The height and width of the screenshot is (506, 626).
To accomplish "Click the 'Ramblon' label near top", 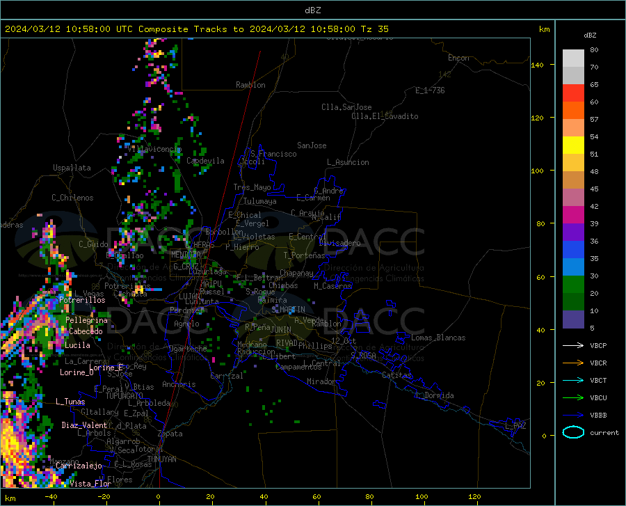I will [250, 85].
